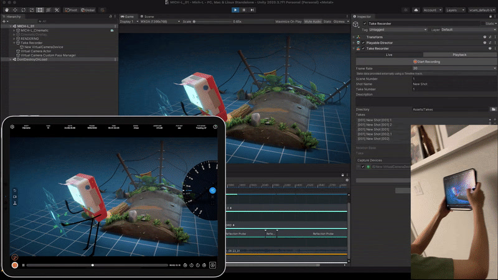Collapse the Take Recorder hierarchy item
The height and width of the screenshot is (280, 498).
pos(14,43)
